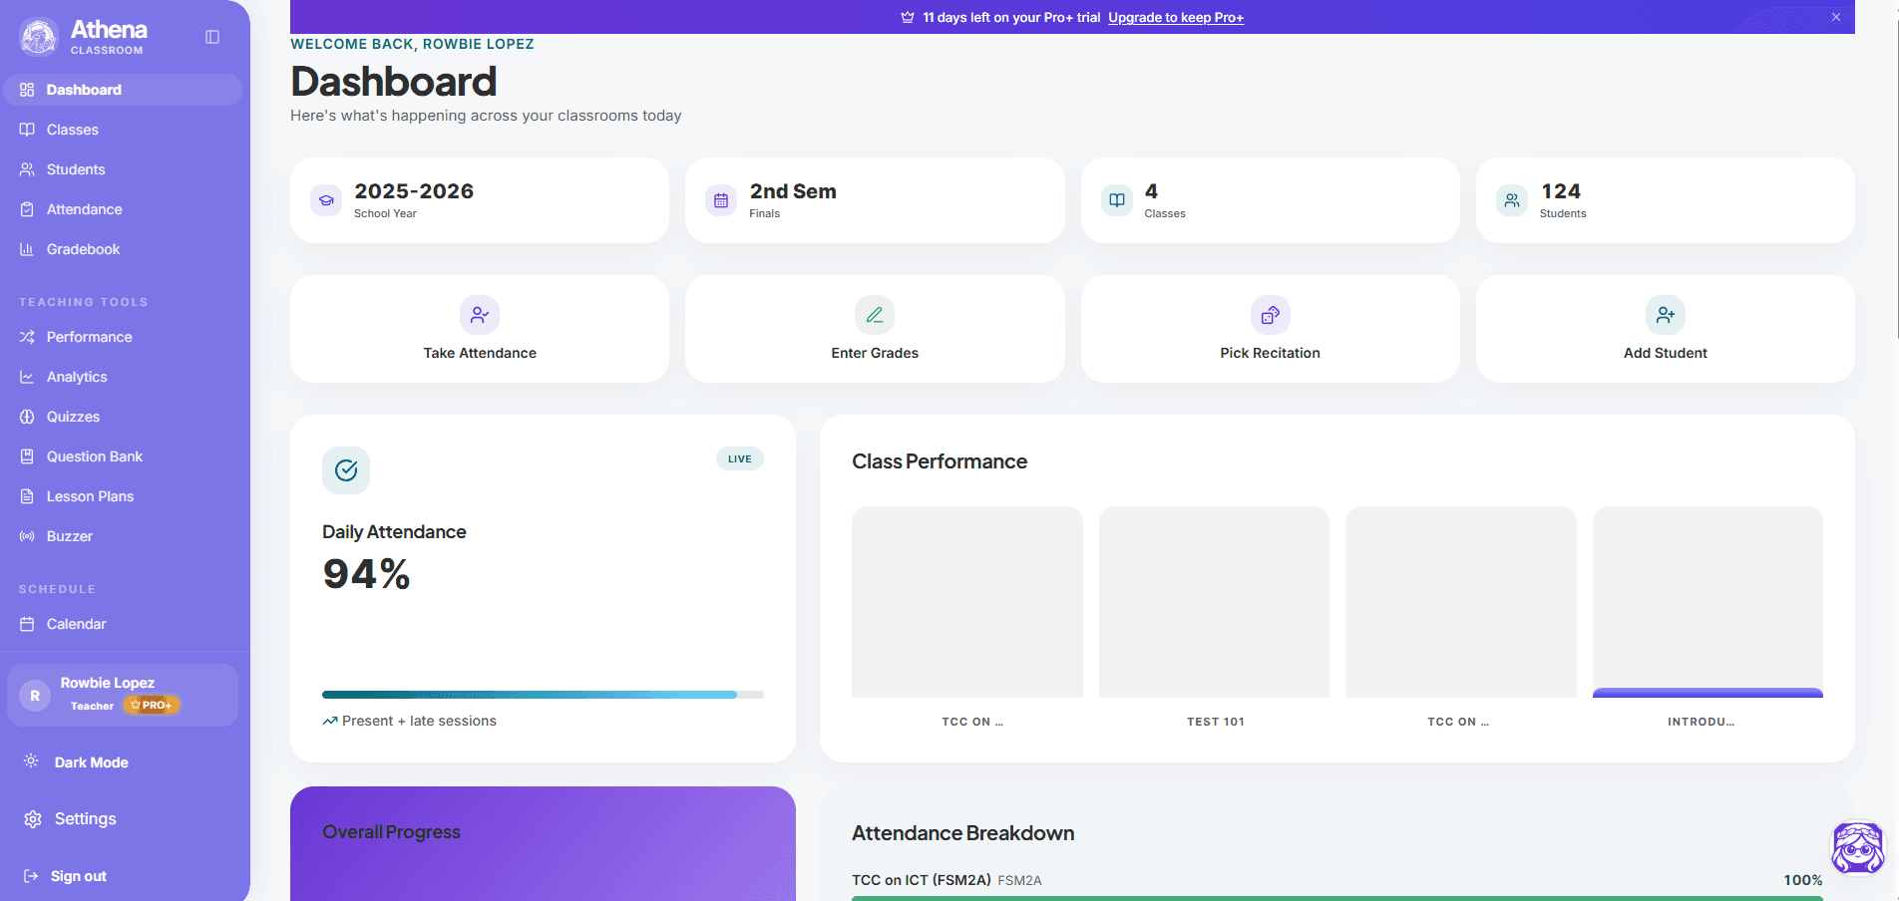Click the Buzzer broadcast icon

(27, 536)
